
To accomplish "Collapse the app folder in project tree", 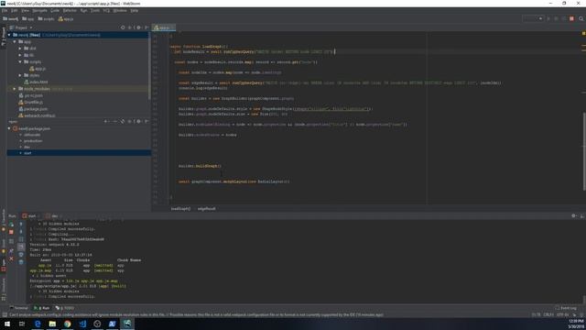I will (15, 41).
